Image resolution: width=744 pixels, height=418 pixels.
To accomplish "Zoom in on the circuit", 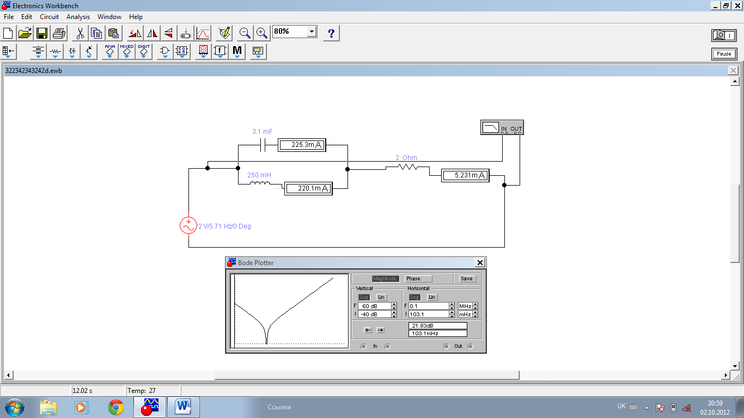I will point(262,33).
